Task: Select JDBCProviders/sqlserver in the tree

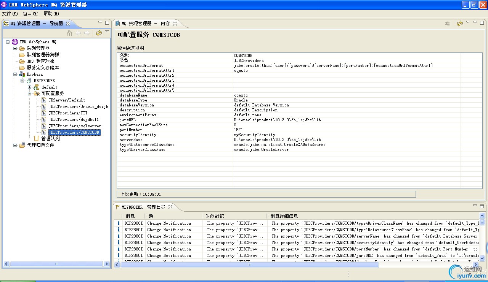Action: click(x=75, y=126)
